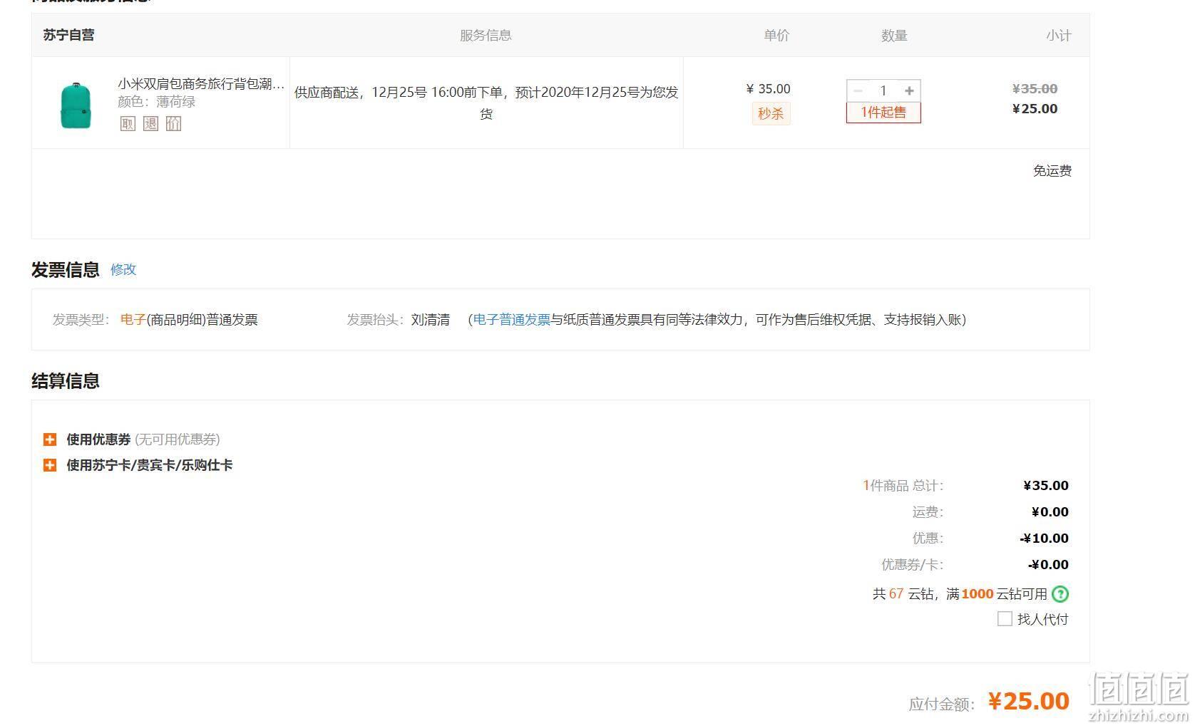
Task: Decrease quantity with the minus button
Action: click(858, 90)
